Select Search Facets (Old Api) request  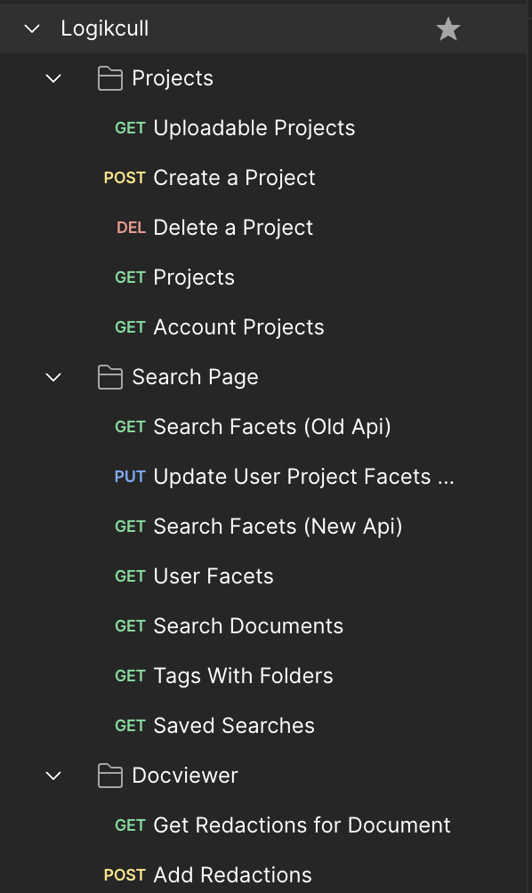point(264,427)
